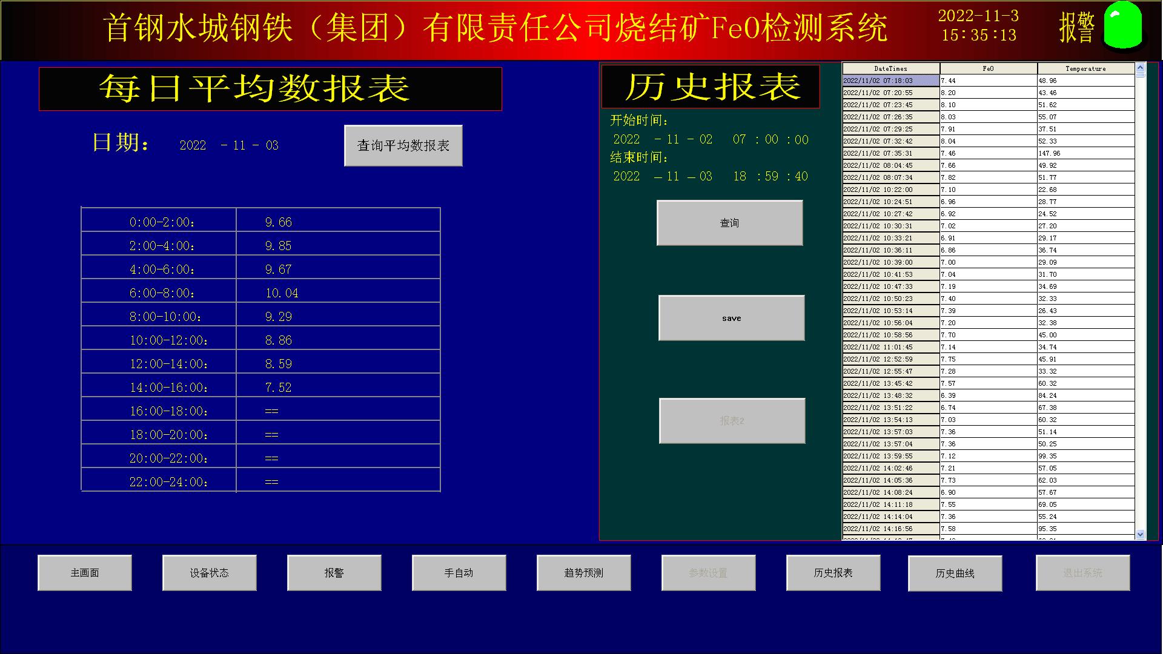
Task: Click the 8:00-10:00 row label
Action: [165, 317]
